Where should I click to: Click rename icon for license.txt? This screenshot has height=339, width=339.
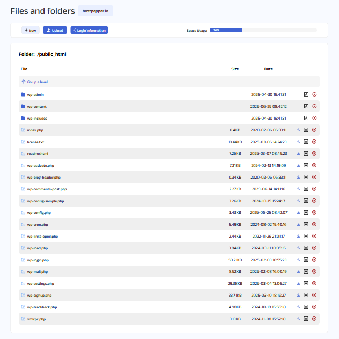click(306, 142)
